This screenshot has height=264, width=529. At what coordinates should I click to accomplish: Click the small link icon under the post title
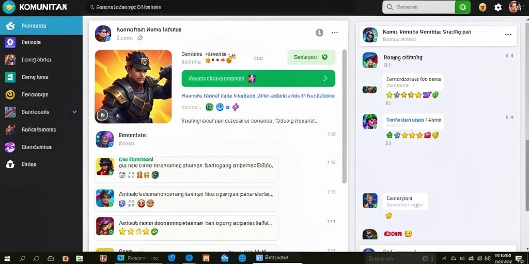140,38
